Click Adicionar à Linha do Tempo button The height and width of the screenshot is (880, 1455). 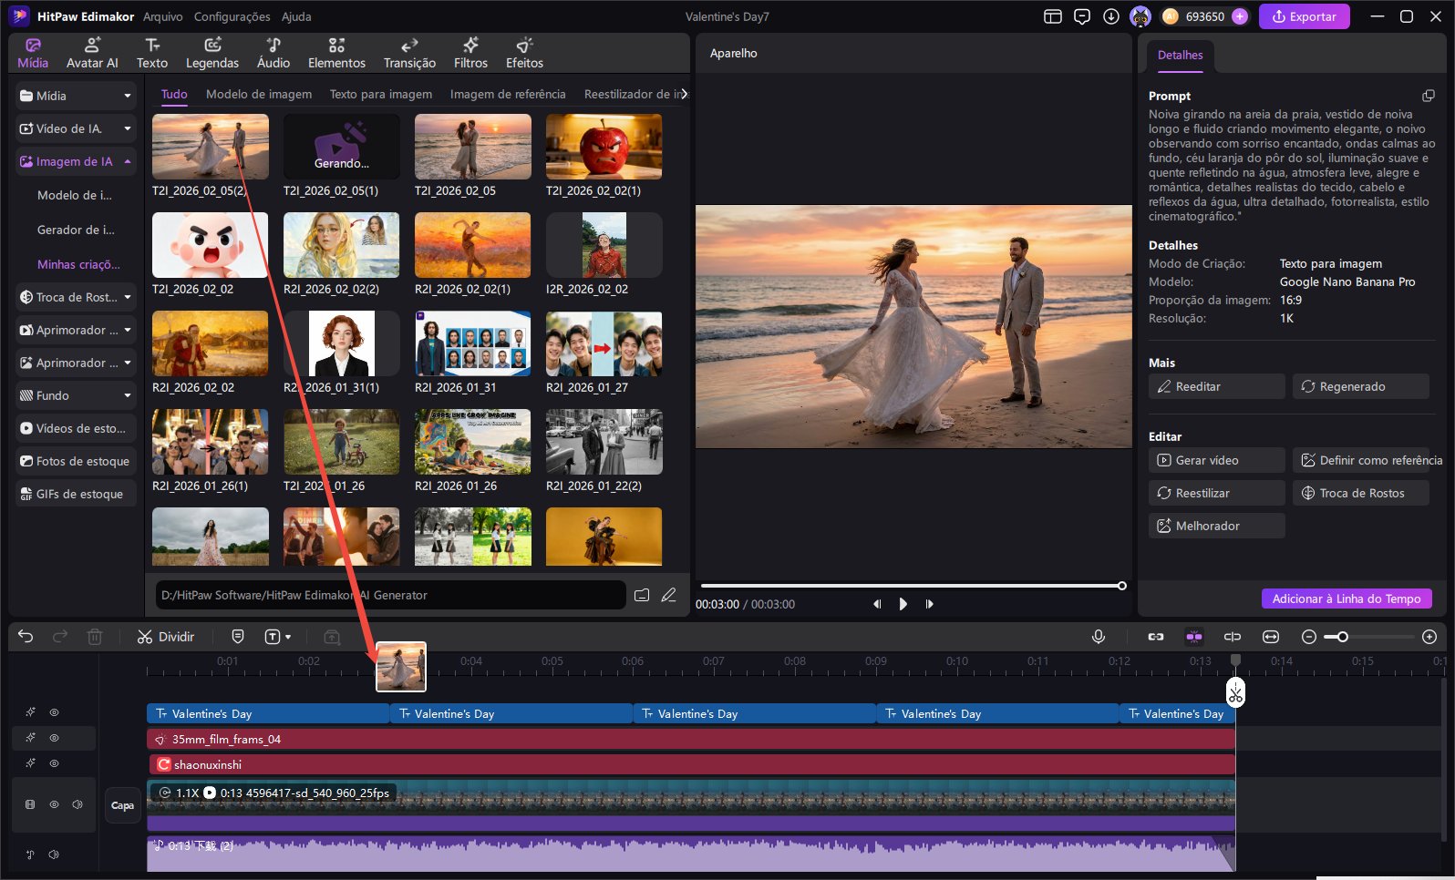1346,599
